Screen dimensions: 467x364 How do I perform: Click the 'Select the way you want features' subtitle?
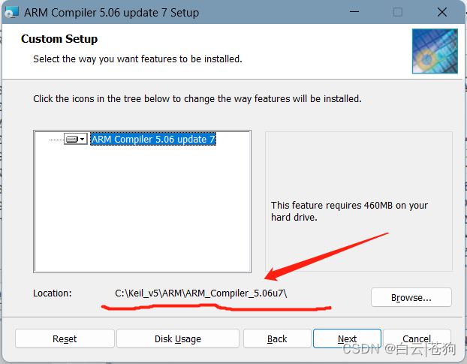click(x=137, y=59)
